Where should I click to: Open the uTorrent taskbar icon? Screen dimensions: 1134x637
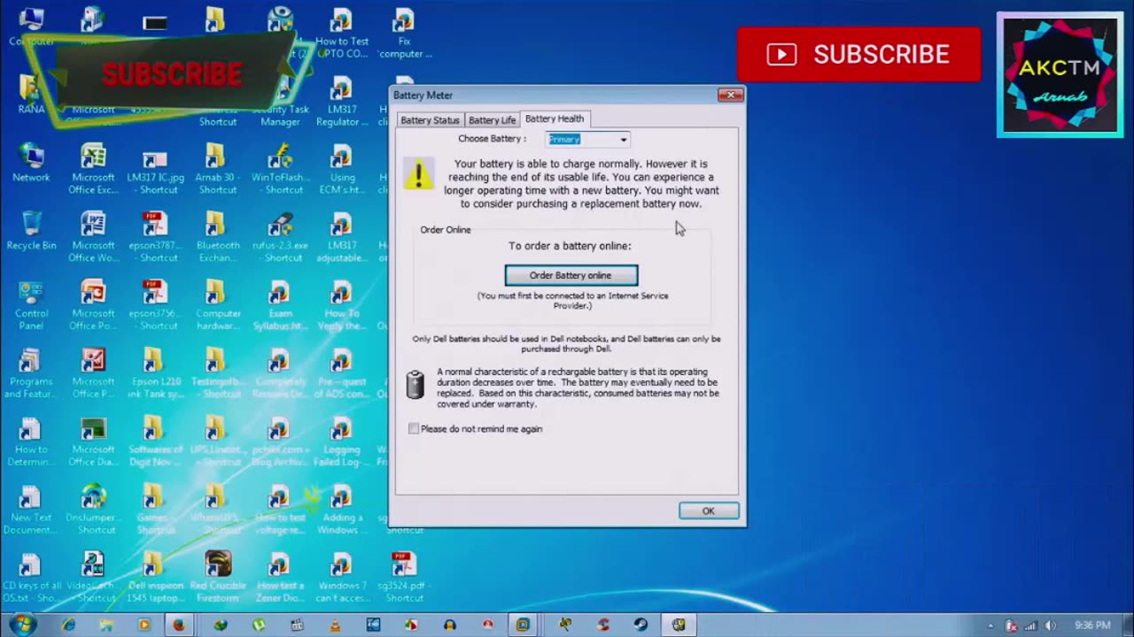coord(259,625)
